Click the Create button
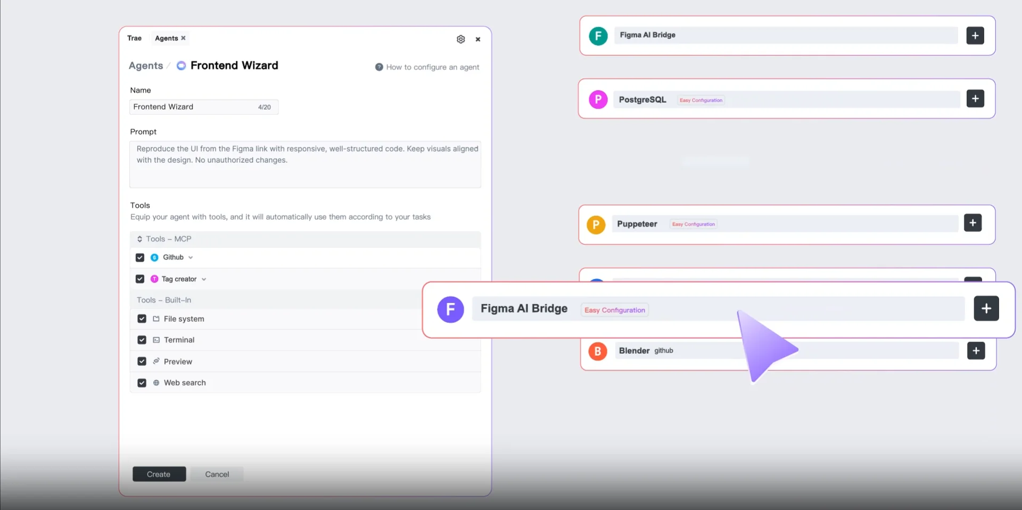The height and width of the screenshot is (510, 1022). [159, 474]
